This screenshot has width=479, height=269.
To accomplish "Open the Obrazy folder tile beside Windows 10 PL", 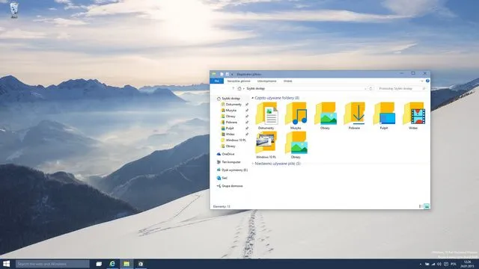I will point(296,144).
